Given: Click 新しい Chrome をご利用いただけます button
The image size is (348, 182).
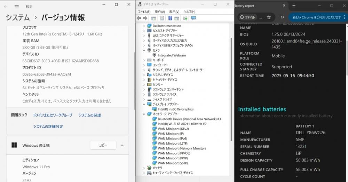Looking at the screenshot, I should point(316,17).
